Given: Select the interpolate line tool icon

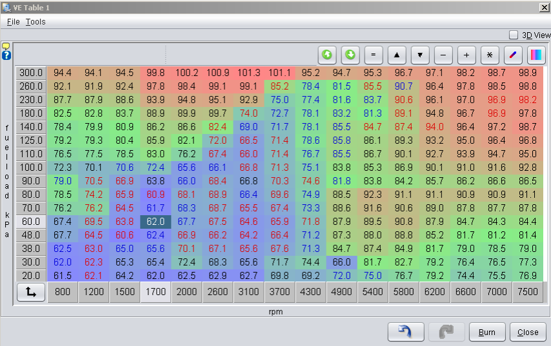Looking at the screenshot, I should (513, 55).
